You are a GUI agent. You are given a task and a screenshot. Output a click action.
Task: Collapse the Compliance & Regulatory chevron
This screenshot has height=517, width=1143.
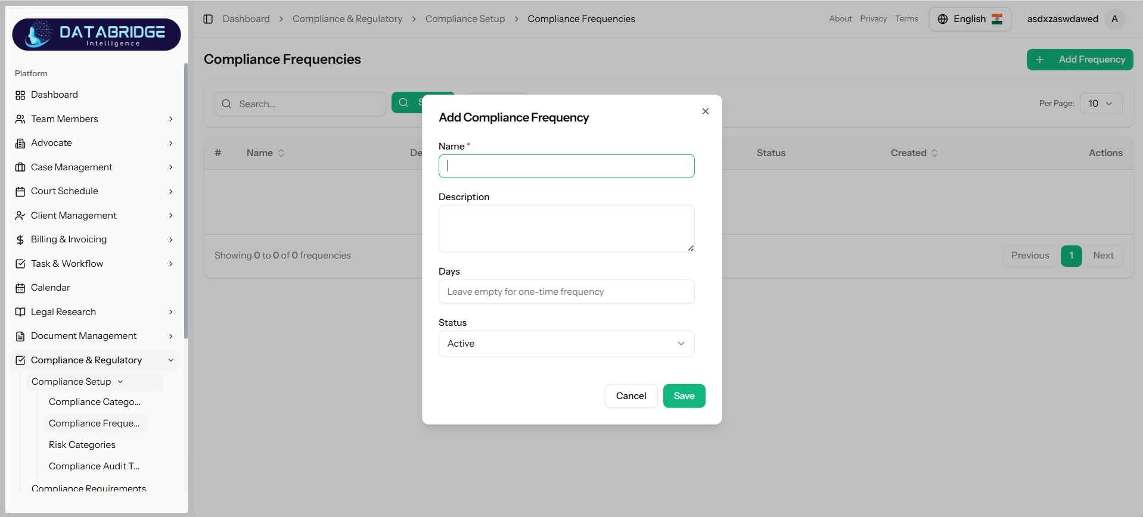click(x=171, y=360)
